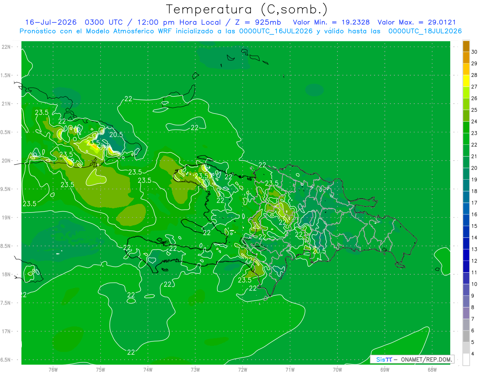Click the color bar label "10"
This screenshot has height=375, width=485.
(474, 284)
